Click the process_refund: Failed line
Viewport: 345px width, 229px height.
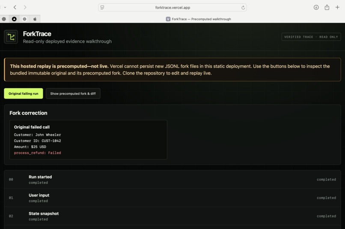click(x=37, y=153)
